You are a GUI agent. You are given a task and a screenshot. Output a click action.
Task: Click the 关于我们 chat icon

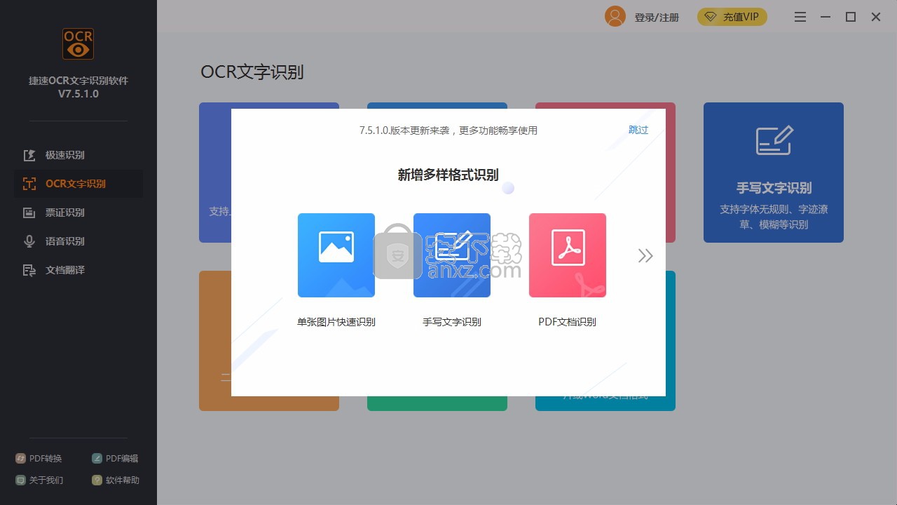[x=20, y=480]
